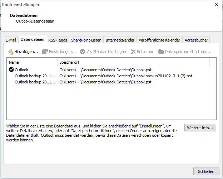Click the Weitere Info... button

[x=200, y=128]
